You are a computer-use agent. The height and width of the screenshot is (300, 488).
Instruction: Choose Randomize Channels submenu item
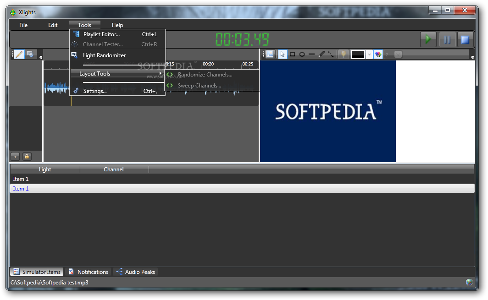click(x=211, y=75)
